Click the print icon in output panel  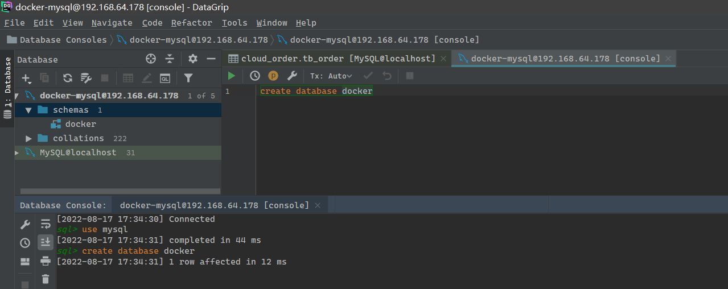[x=46, y=261]
